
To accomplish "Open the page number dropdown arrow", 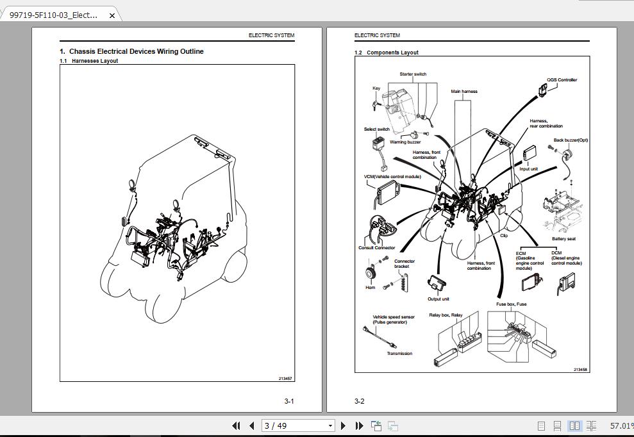I will pyautogui.click(x=330, y=425).
